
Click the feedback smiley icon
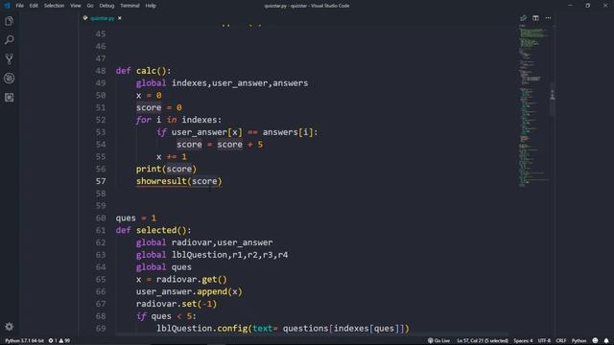click(x=595, y=341)
